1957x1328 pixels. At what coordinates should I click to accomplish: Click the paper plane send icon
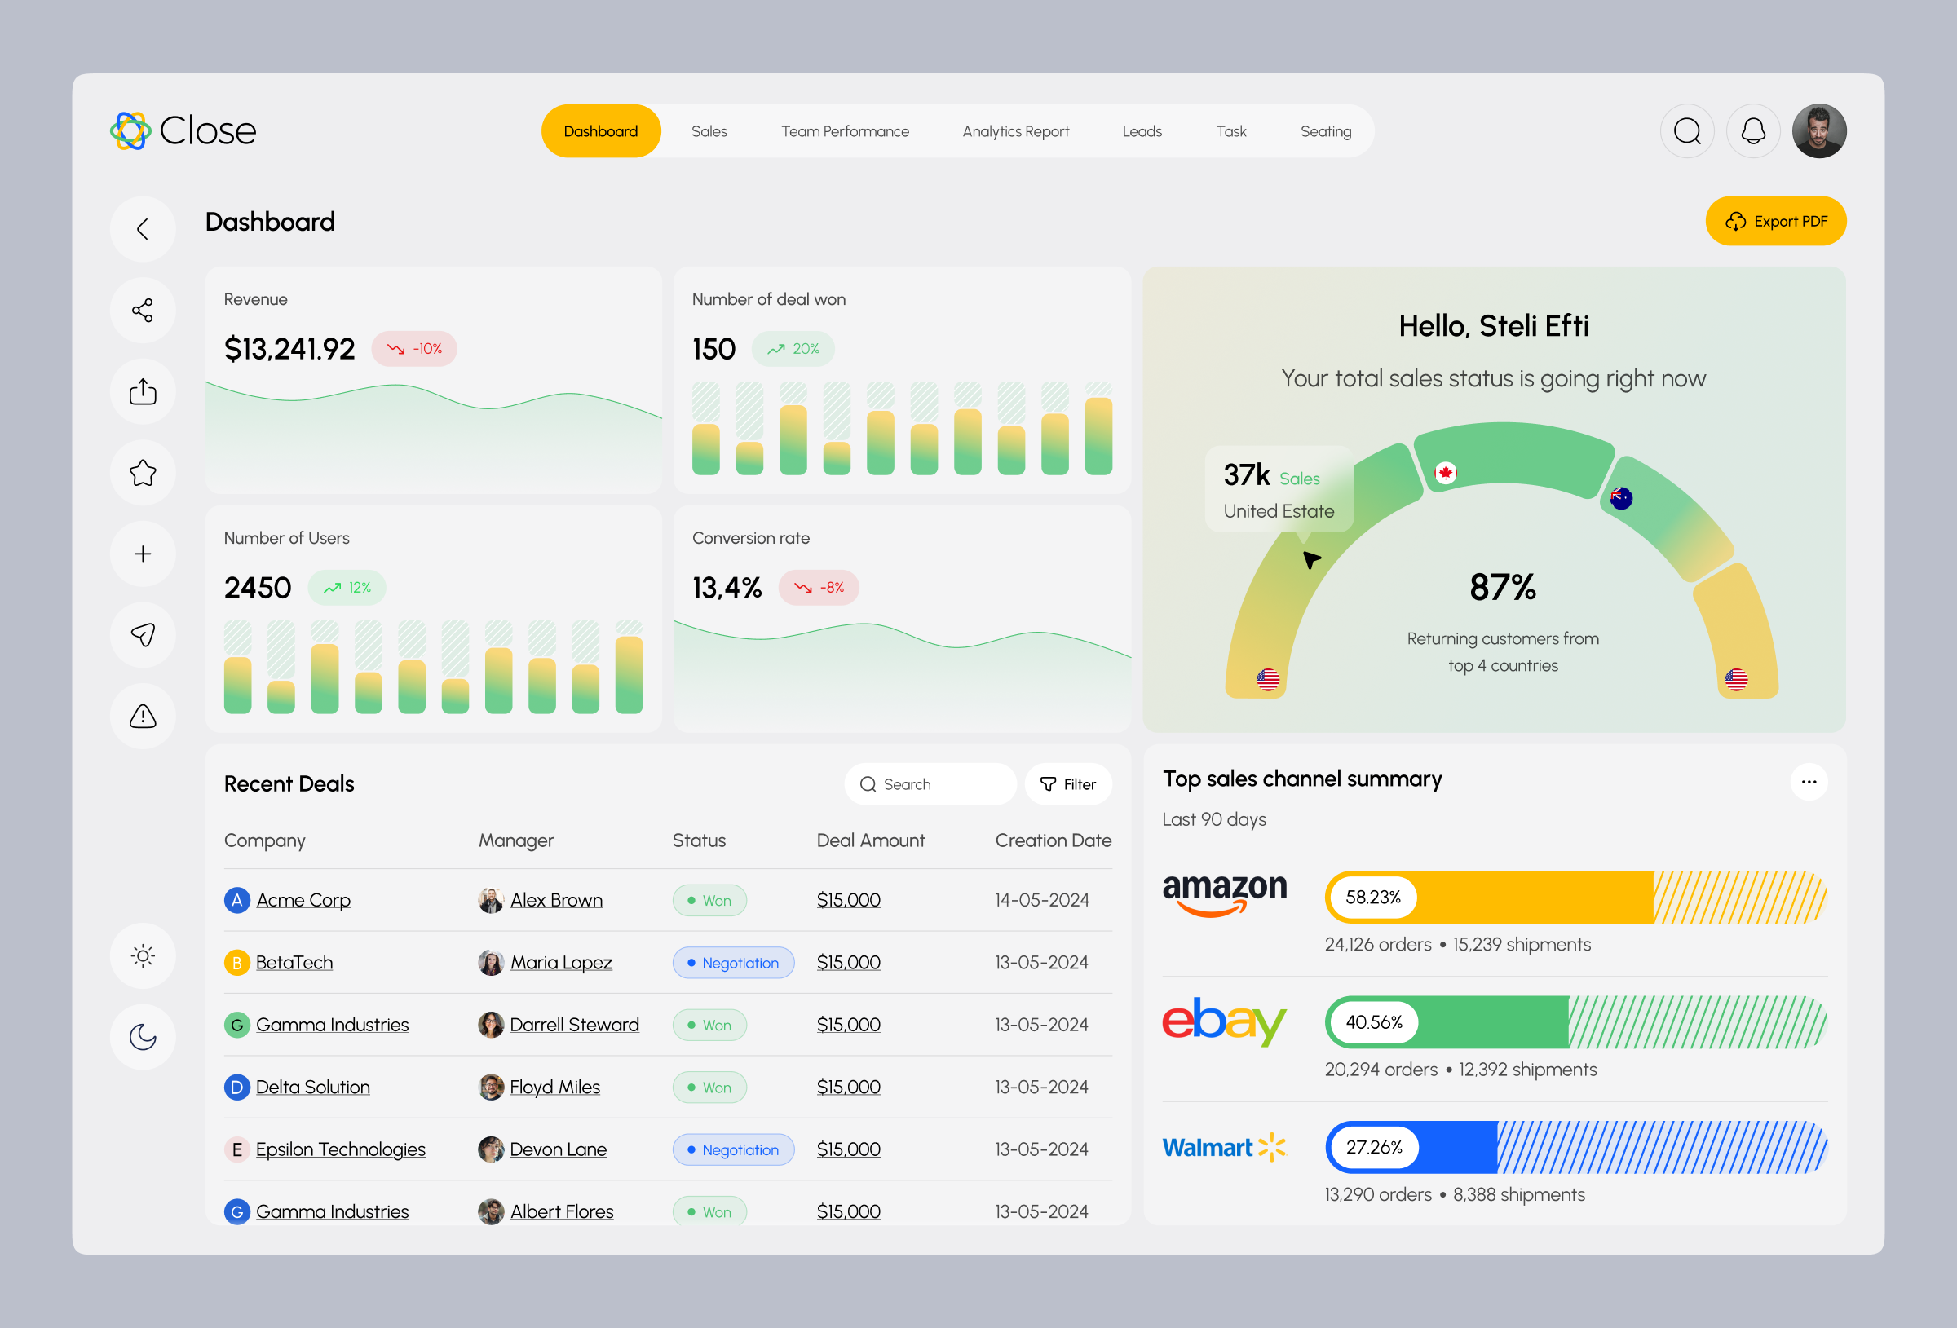tap(143, 635)
